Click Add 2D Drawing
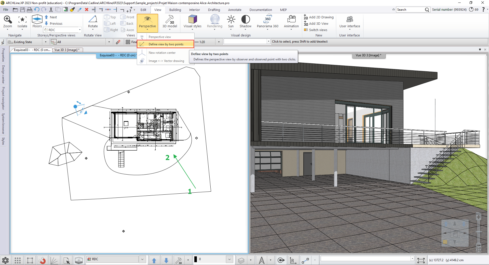The width and height of the screenshot is (489, 265). coord(321,17)
